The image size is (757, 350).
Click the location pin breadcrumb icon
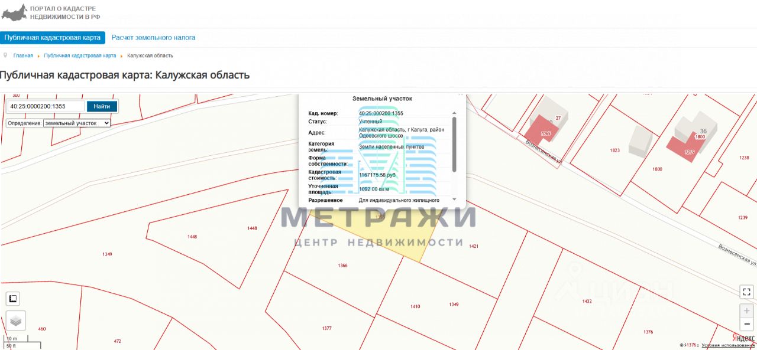(5, 55)
